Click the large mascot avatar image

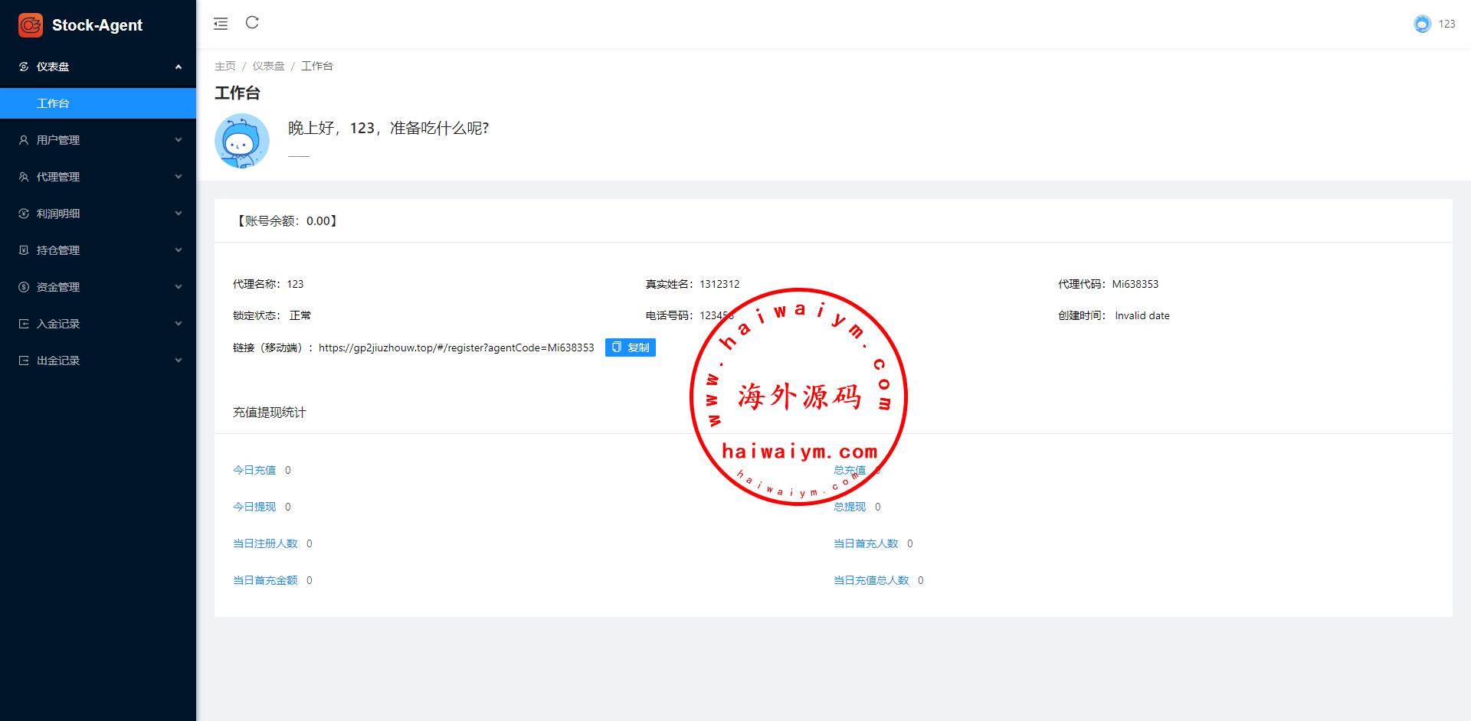pos(242,142)
